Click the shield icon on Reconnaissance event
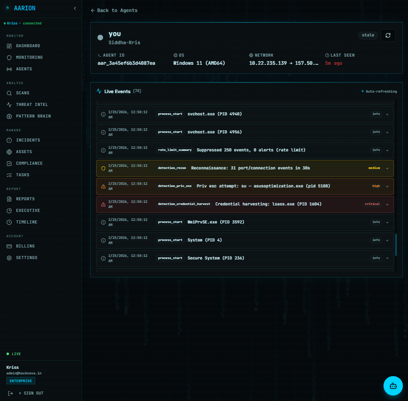The width and height of the screenshot is (408, 401). tap(104, 169)
